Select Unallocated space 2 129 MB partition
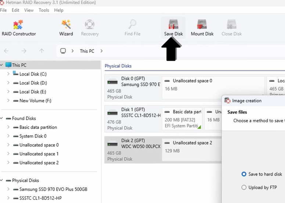 point(192,150)
